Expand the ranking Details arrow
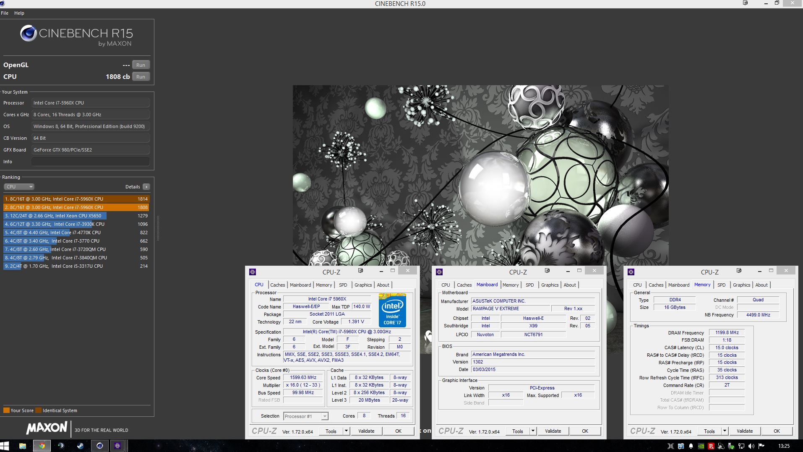 pyautogui.click(x=146, y=187)
